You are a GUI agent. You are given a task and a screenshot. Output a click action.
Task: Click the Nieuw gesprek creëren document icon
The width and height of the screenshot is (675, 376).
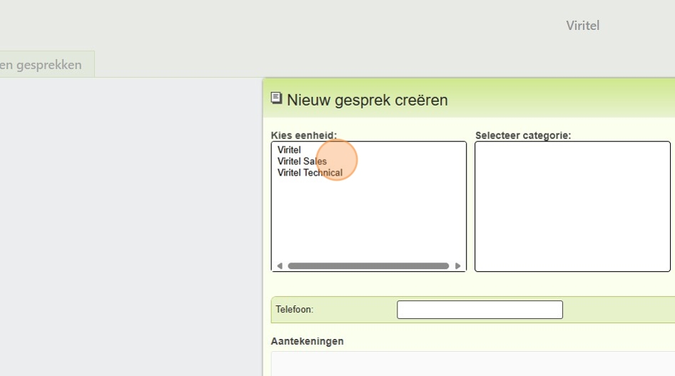click(276, 98)
